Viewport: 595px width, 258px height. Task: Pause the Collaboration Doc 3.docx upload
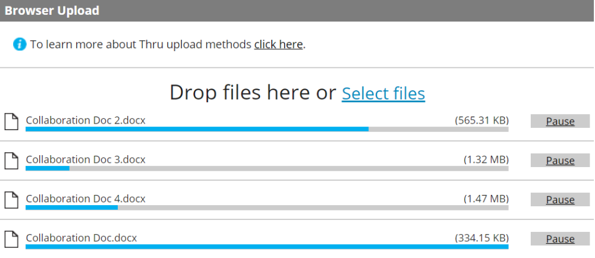tap(560, 161)
